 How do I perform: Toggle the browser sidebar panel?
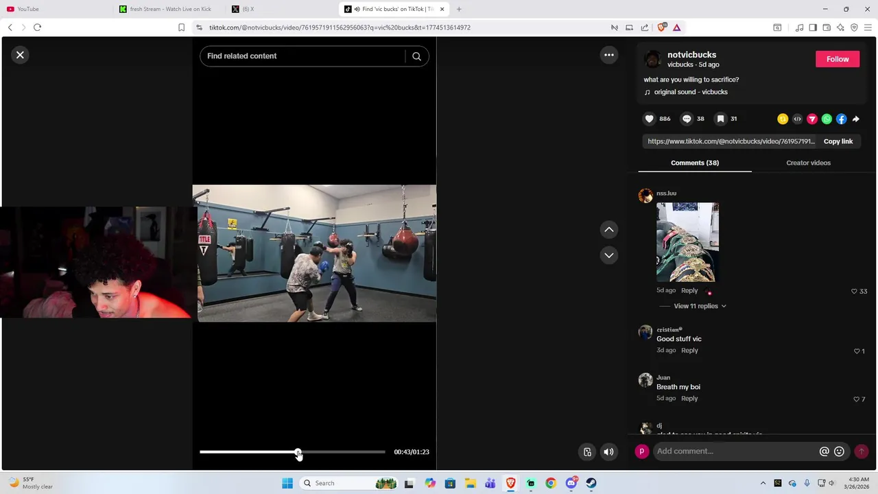(x=813, y=27)
